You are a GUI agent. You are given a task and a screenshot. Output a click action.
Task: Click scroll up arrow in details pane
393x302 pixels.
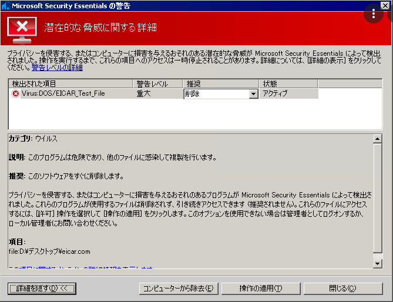378,139
